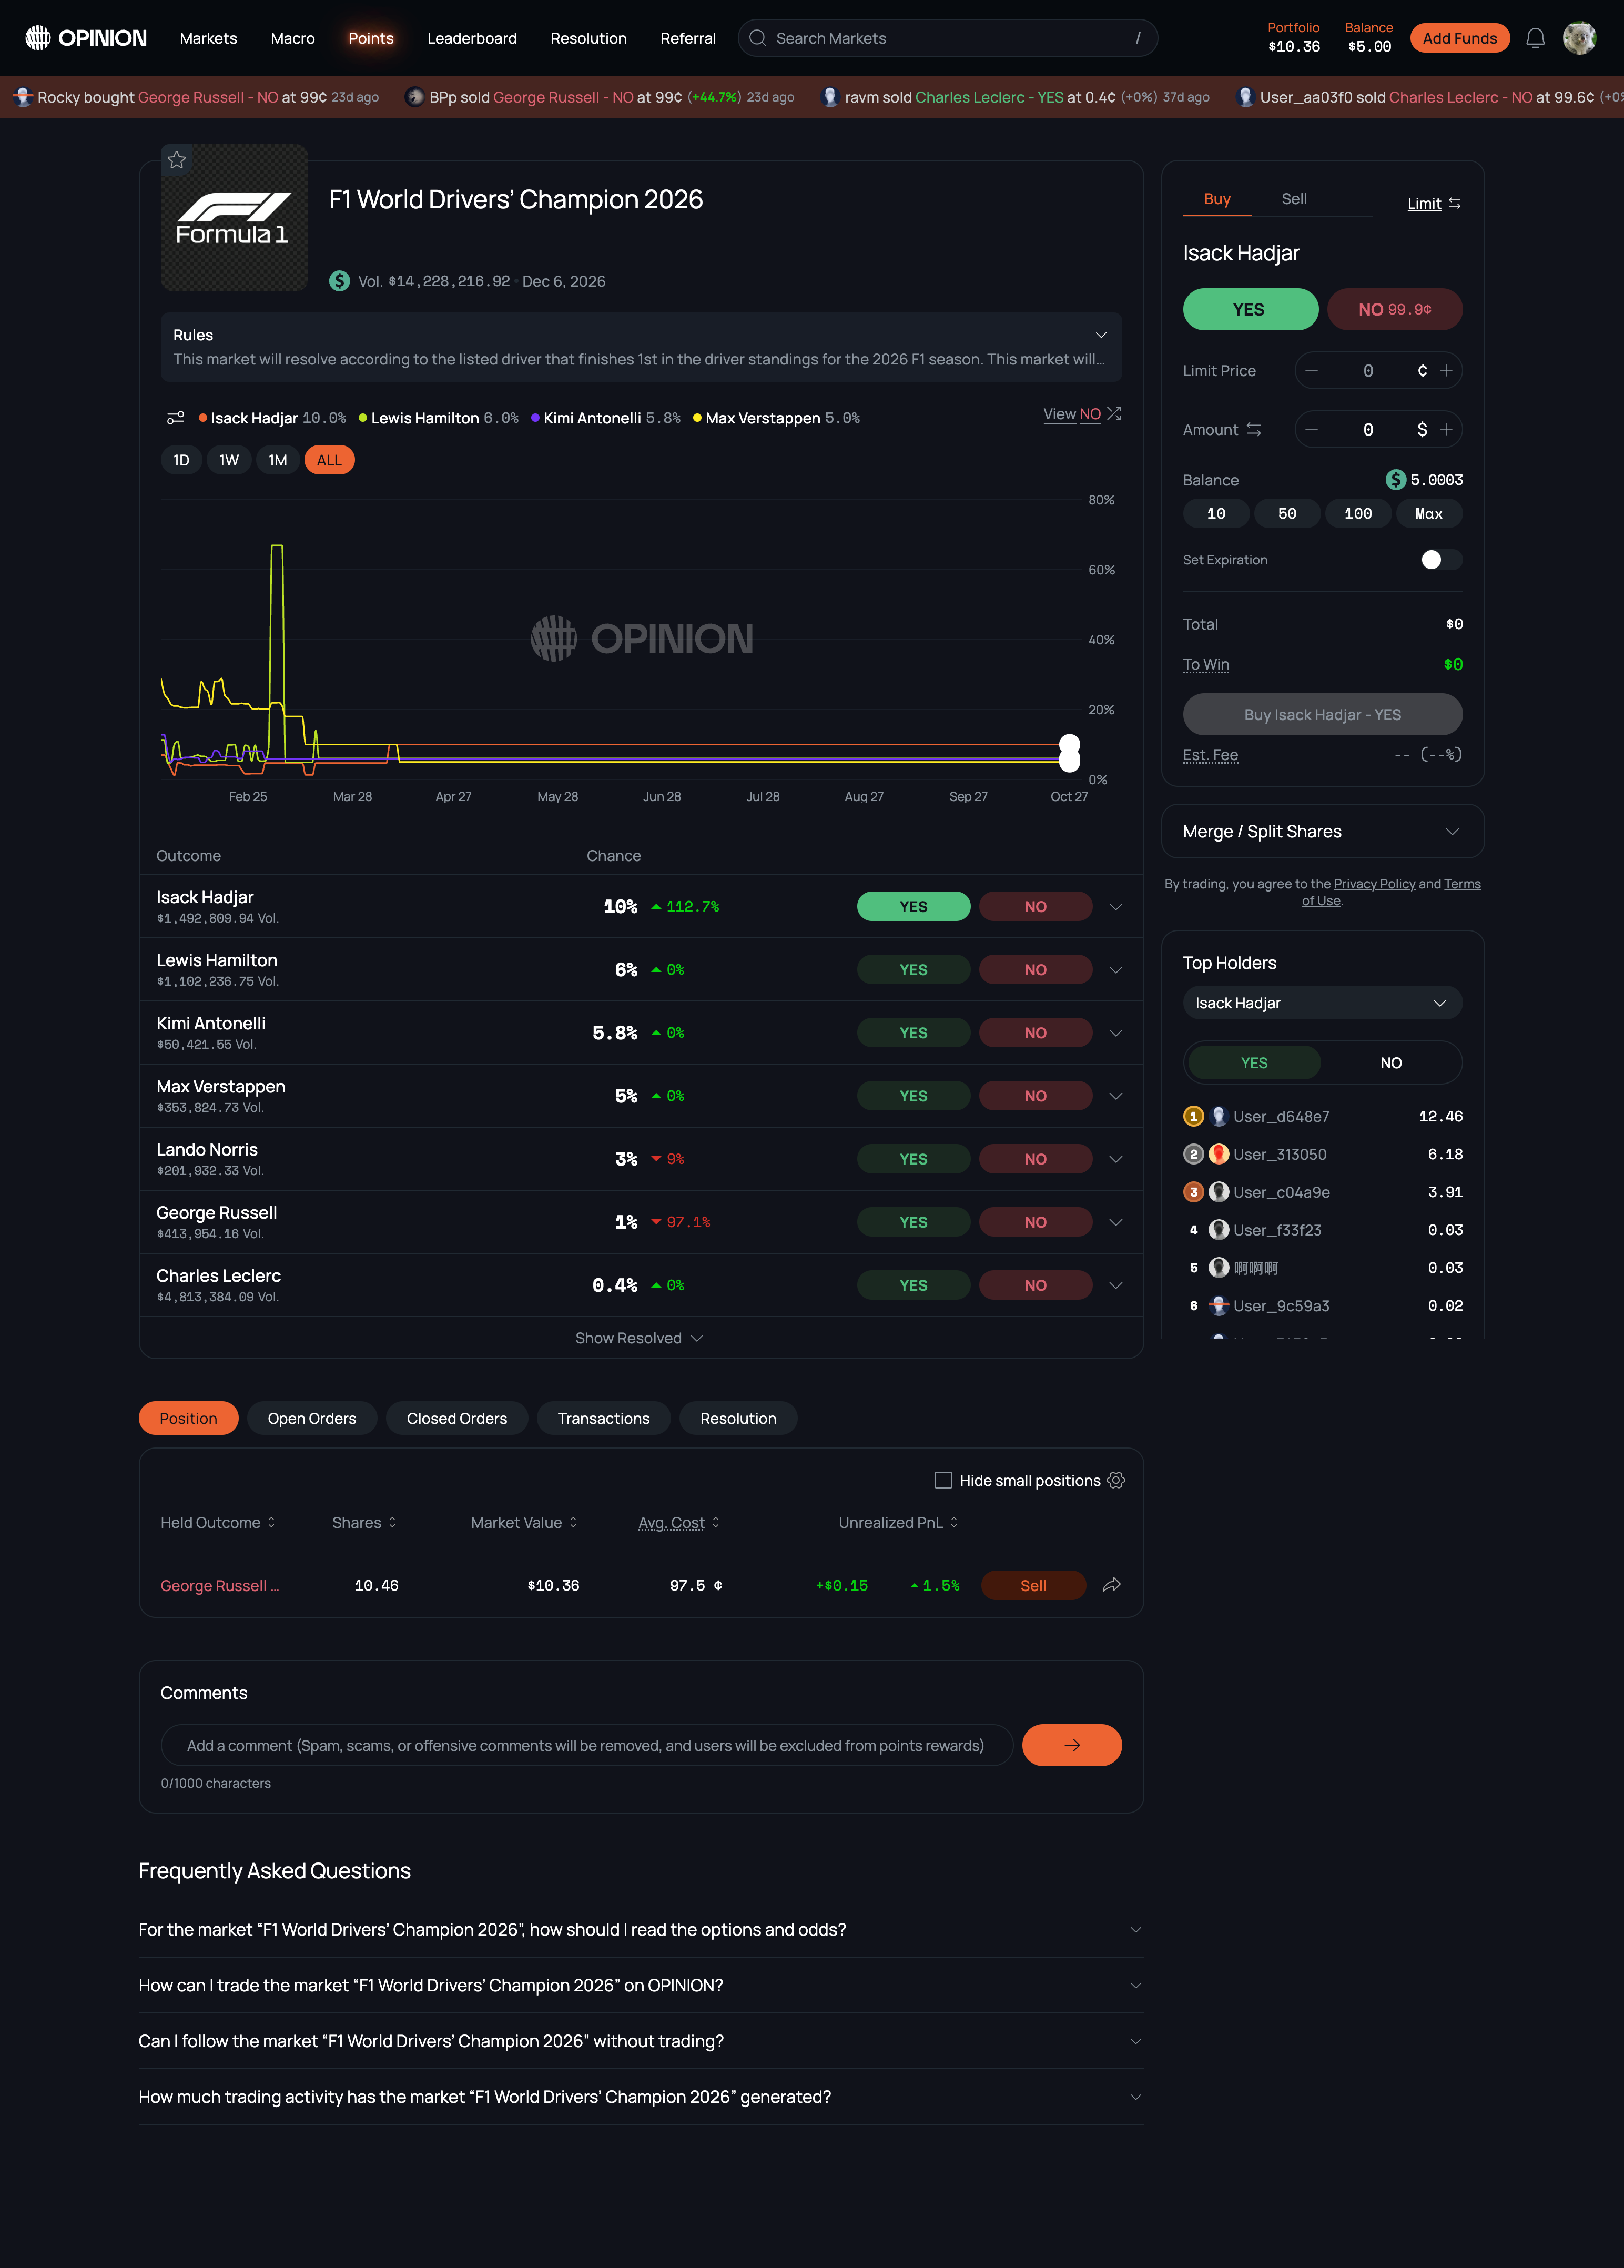Screen dimensions: 1624x2268
Task: Increase the Amount with plus
Action: click(1446, 429)
